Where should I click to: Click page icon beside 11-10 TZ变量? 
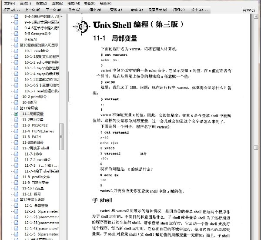(16, 188)
